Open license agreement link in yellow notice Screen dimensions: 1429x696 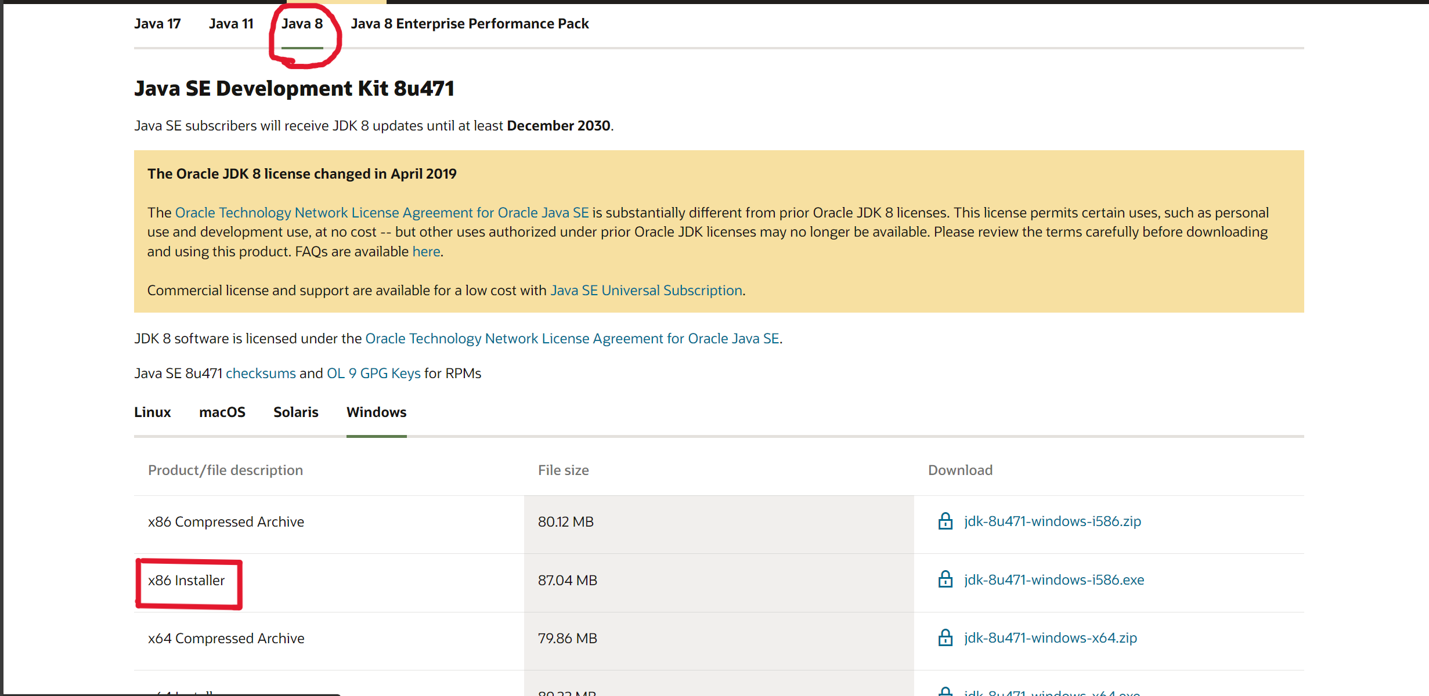382,213
